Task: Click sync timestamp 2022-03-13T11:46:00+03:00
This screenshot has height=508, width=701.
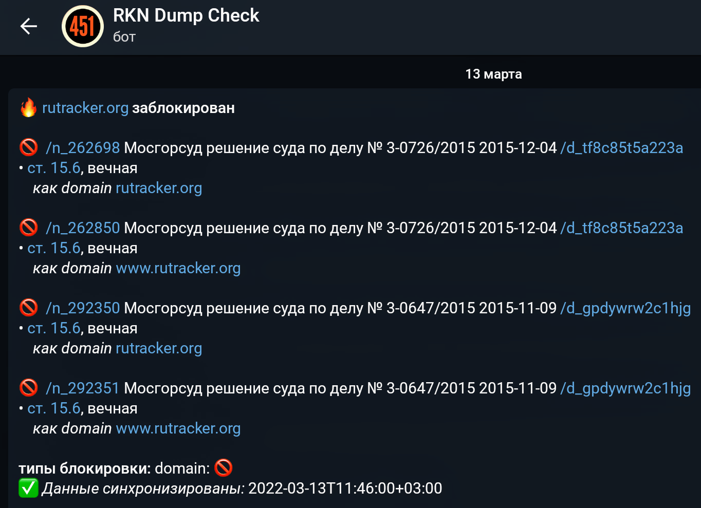Action: point(345,488)
